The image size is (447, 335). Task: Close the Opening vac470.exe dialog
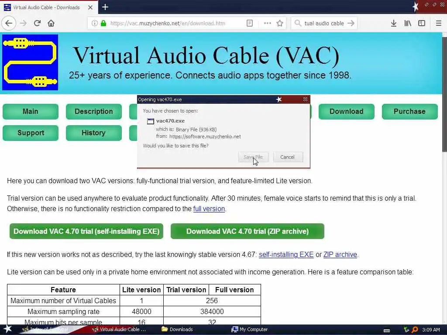[x=305, y=99]
